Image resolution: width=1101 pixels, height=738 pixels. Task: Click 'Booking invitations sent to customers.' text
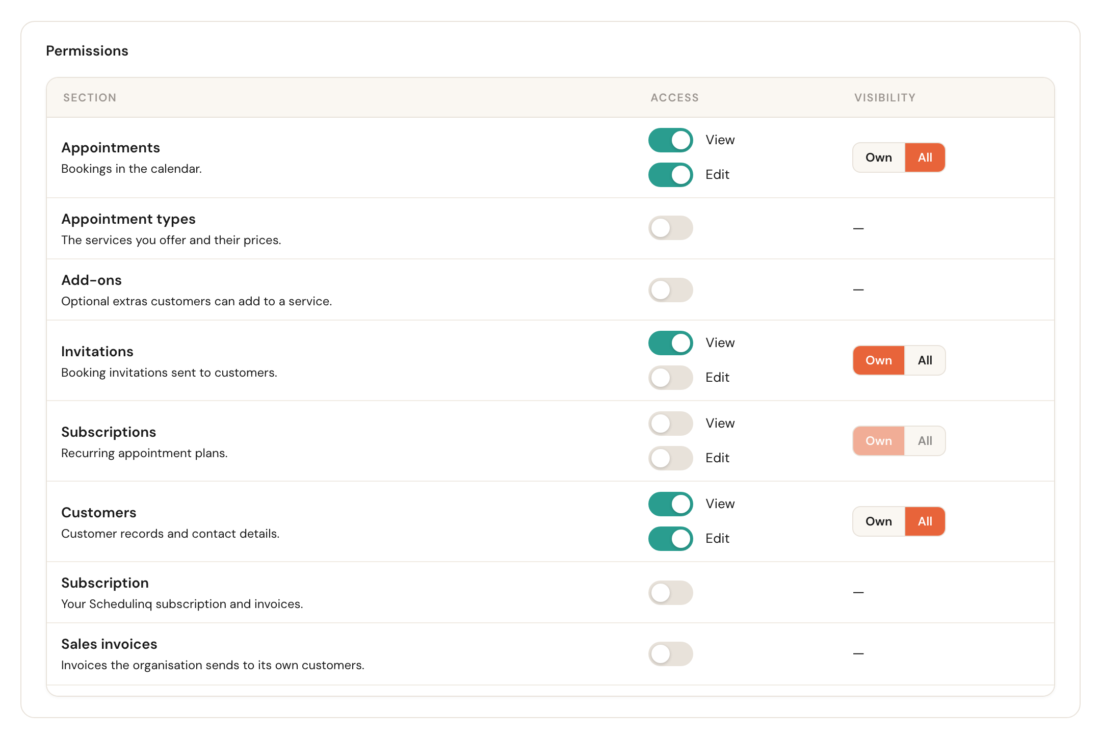point(169,373)
